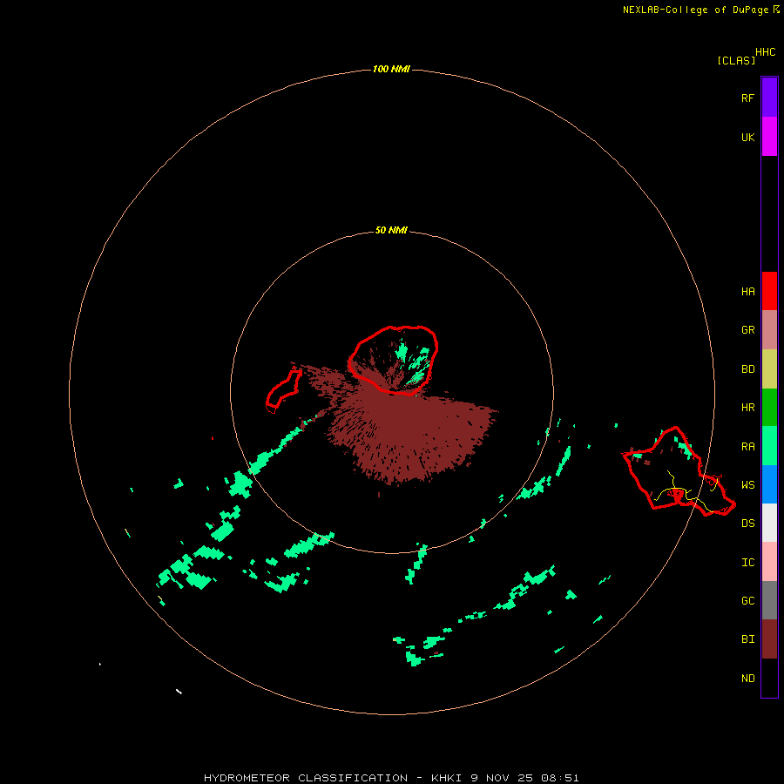Click the GR legend label
The image size is (784, 784).
click(747, 330)
